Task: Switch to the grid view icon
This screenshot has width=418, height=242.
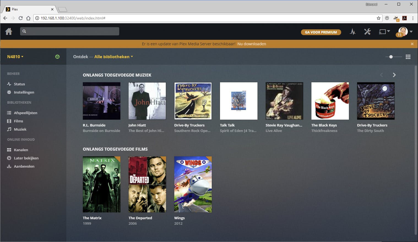Action: (x=408, y=57)
